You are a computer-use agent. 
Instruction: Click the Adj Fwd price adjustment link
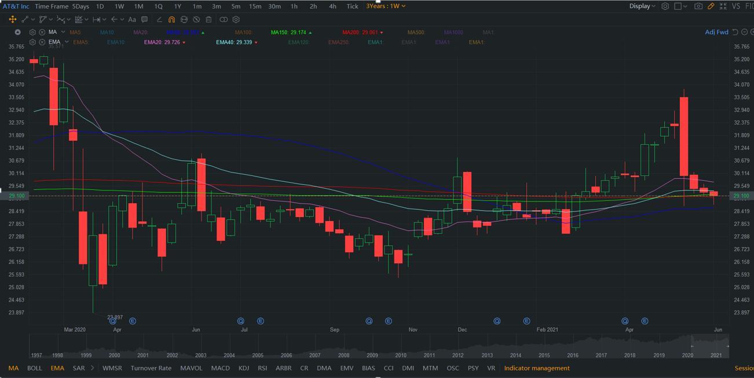(x=716, y=32)
